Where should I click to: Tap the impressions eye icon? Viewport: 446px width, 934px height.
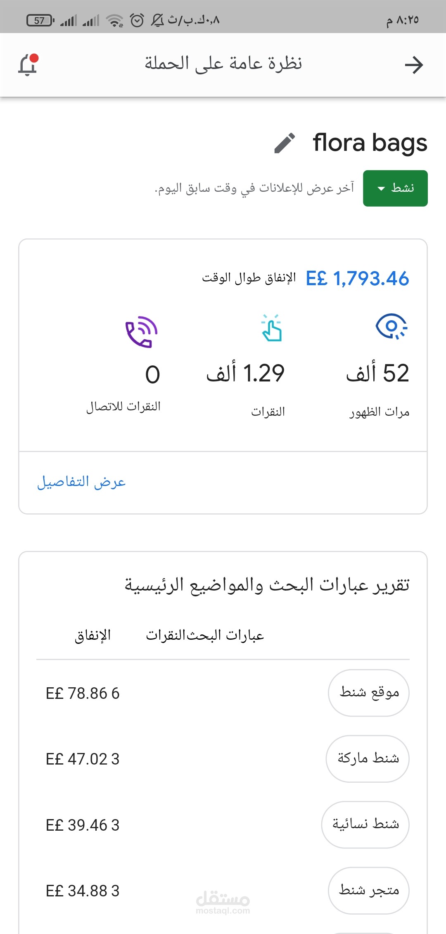(x=391, y=326)
